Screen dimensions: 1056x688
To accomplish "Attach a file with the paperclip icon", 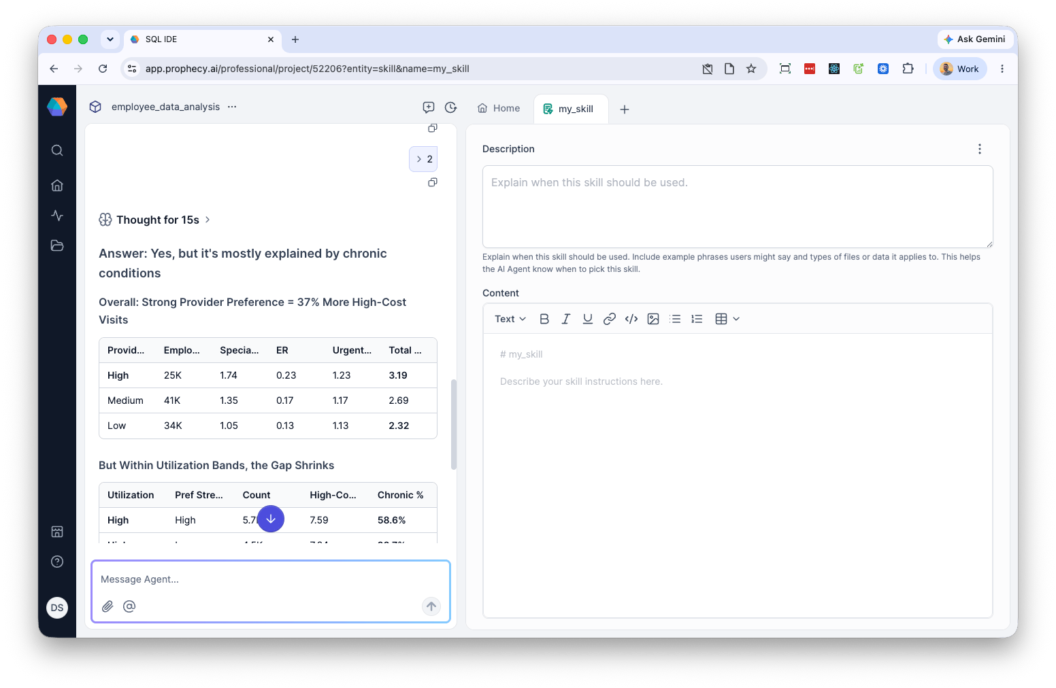I will [108, 606].
